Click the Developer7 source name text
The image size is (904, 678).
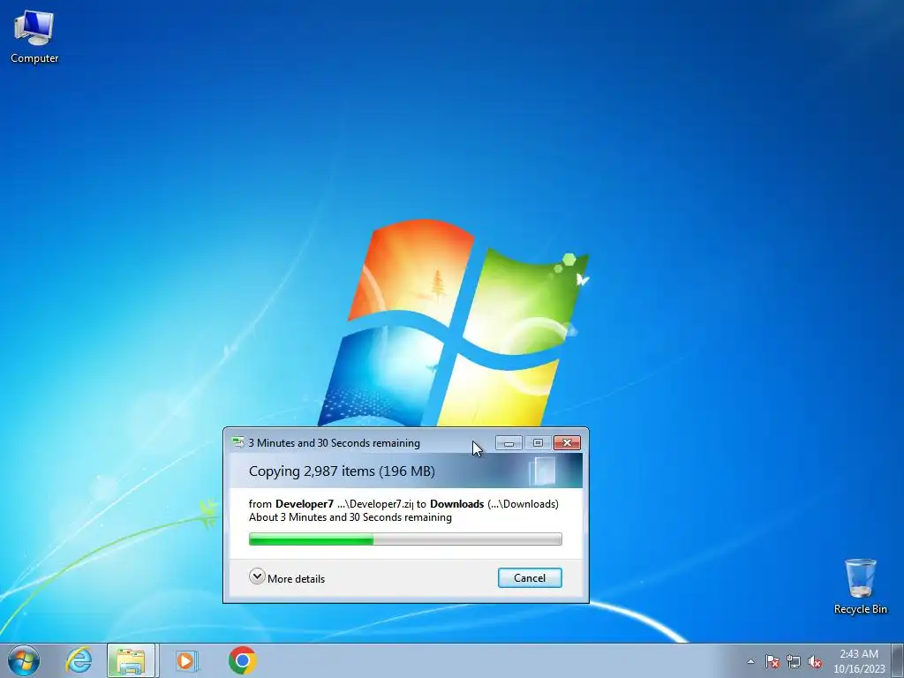(x=305, y=504)
